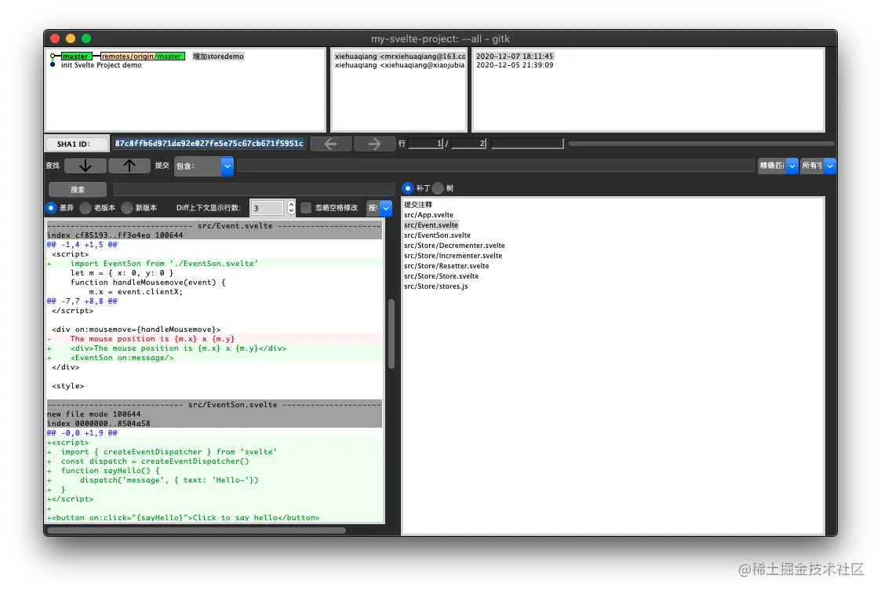881x594 pixels.
Task: Click the current row number field
Action: [426, 144]
